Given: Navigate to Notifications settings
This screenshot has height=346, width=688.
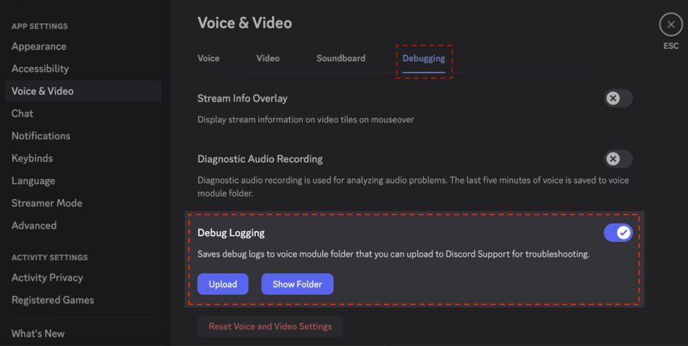Looking at the screenshot, I should (x=41, y=136).
